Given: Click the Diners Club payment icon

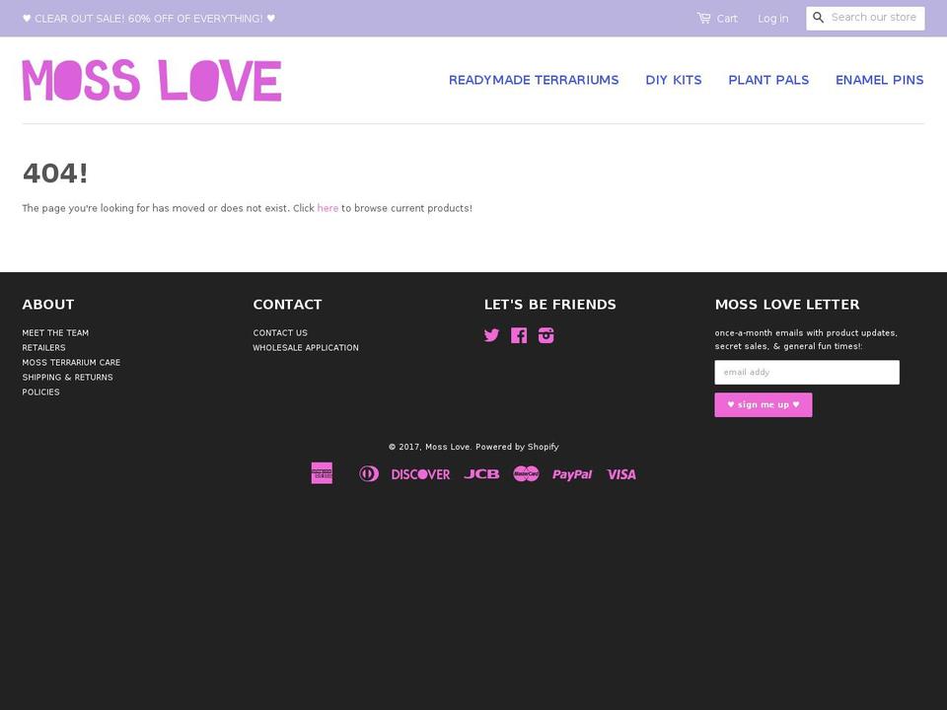Looking at the screenshot, I should (369, 473).
